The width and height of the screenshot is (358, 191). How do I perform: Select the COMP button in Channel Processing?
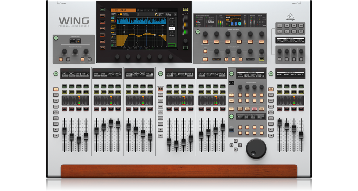(239, 42)
